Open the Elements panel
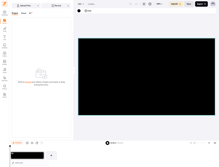Image resolution: width=219 pixels, height=167 pixels. [x=5, y=79]
